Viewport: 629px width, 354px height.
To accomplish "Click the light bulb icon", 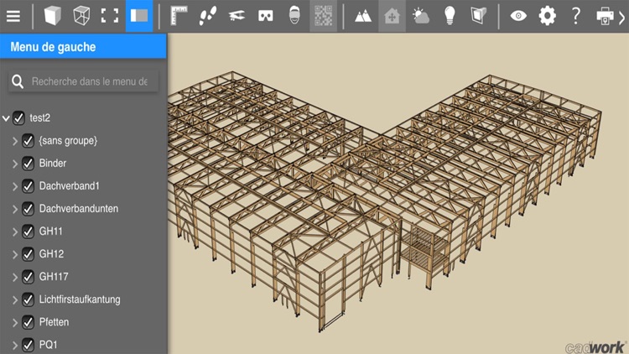I will point(450,16).
